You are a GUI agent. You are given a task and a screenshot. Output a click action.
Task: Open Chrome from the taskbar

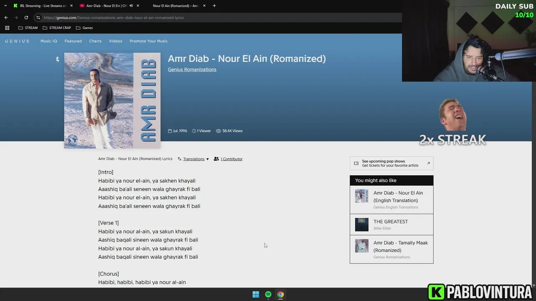pos(281,294)
